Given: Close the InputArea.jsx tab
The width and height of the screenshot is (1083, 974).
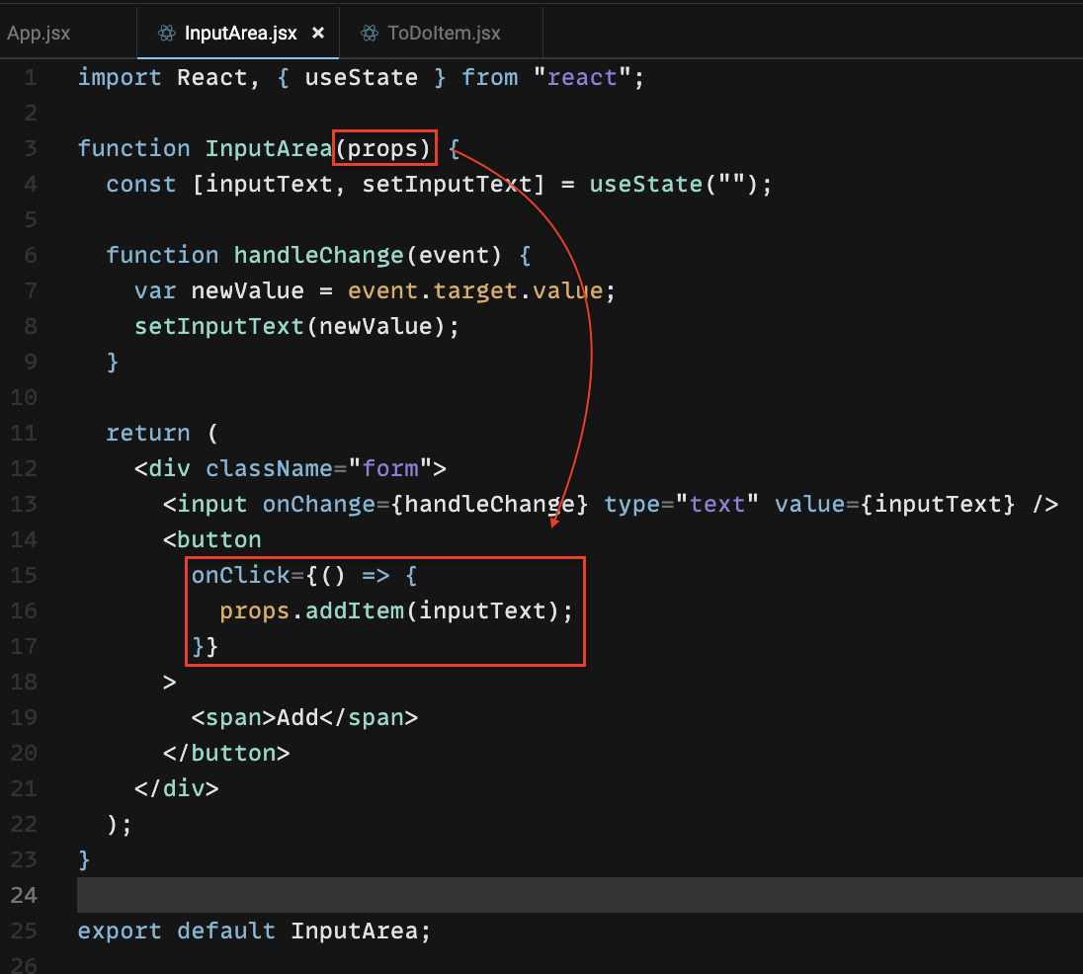Looking at the screenshot, I should coord(318,33).
